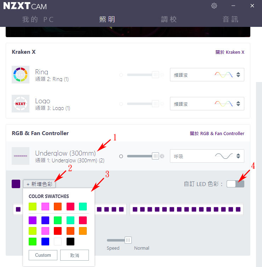This screenshot has width=262, height=267.
Task: Click the Underglow low-brightness circle icon
Action: point(121,156)
